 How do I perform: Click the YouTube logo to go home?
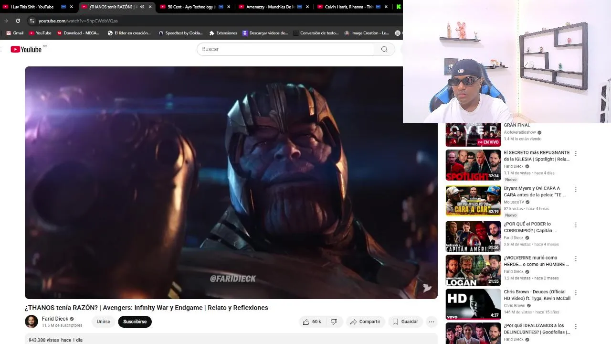click(26, 49)
